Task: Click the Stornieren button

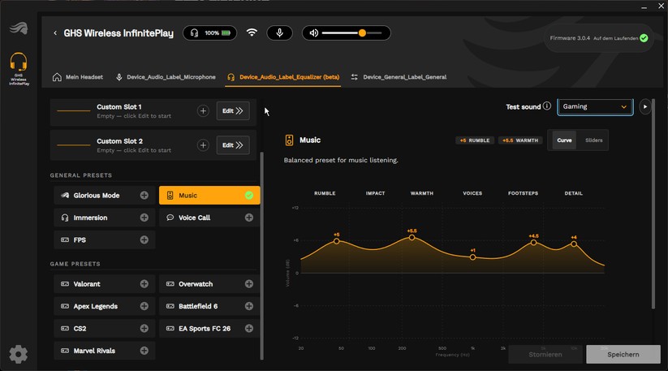Action: (545, 355)
